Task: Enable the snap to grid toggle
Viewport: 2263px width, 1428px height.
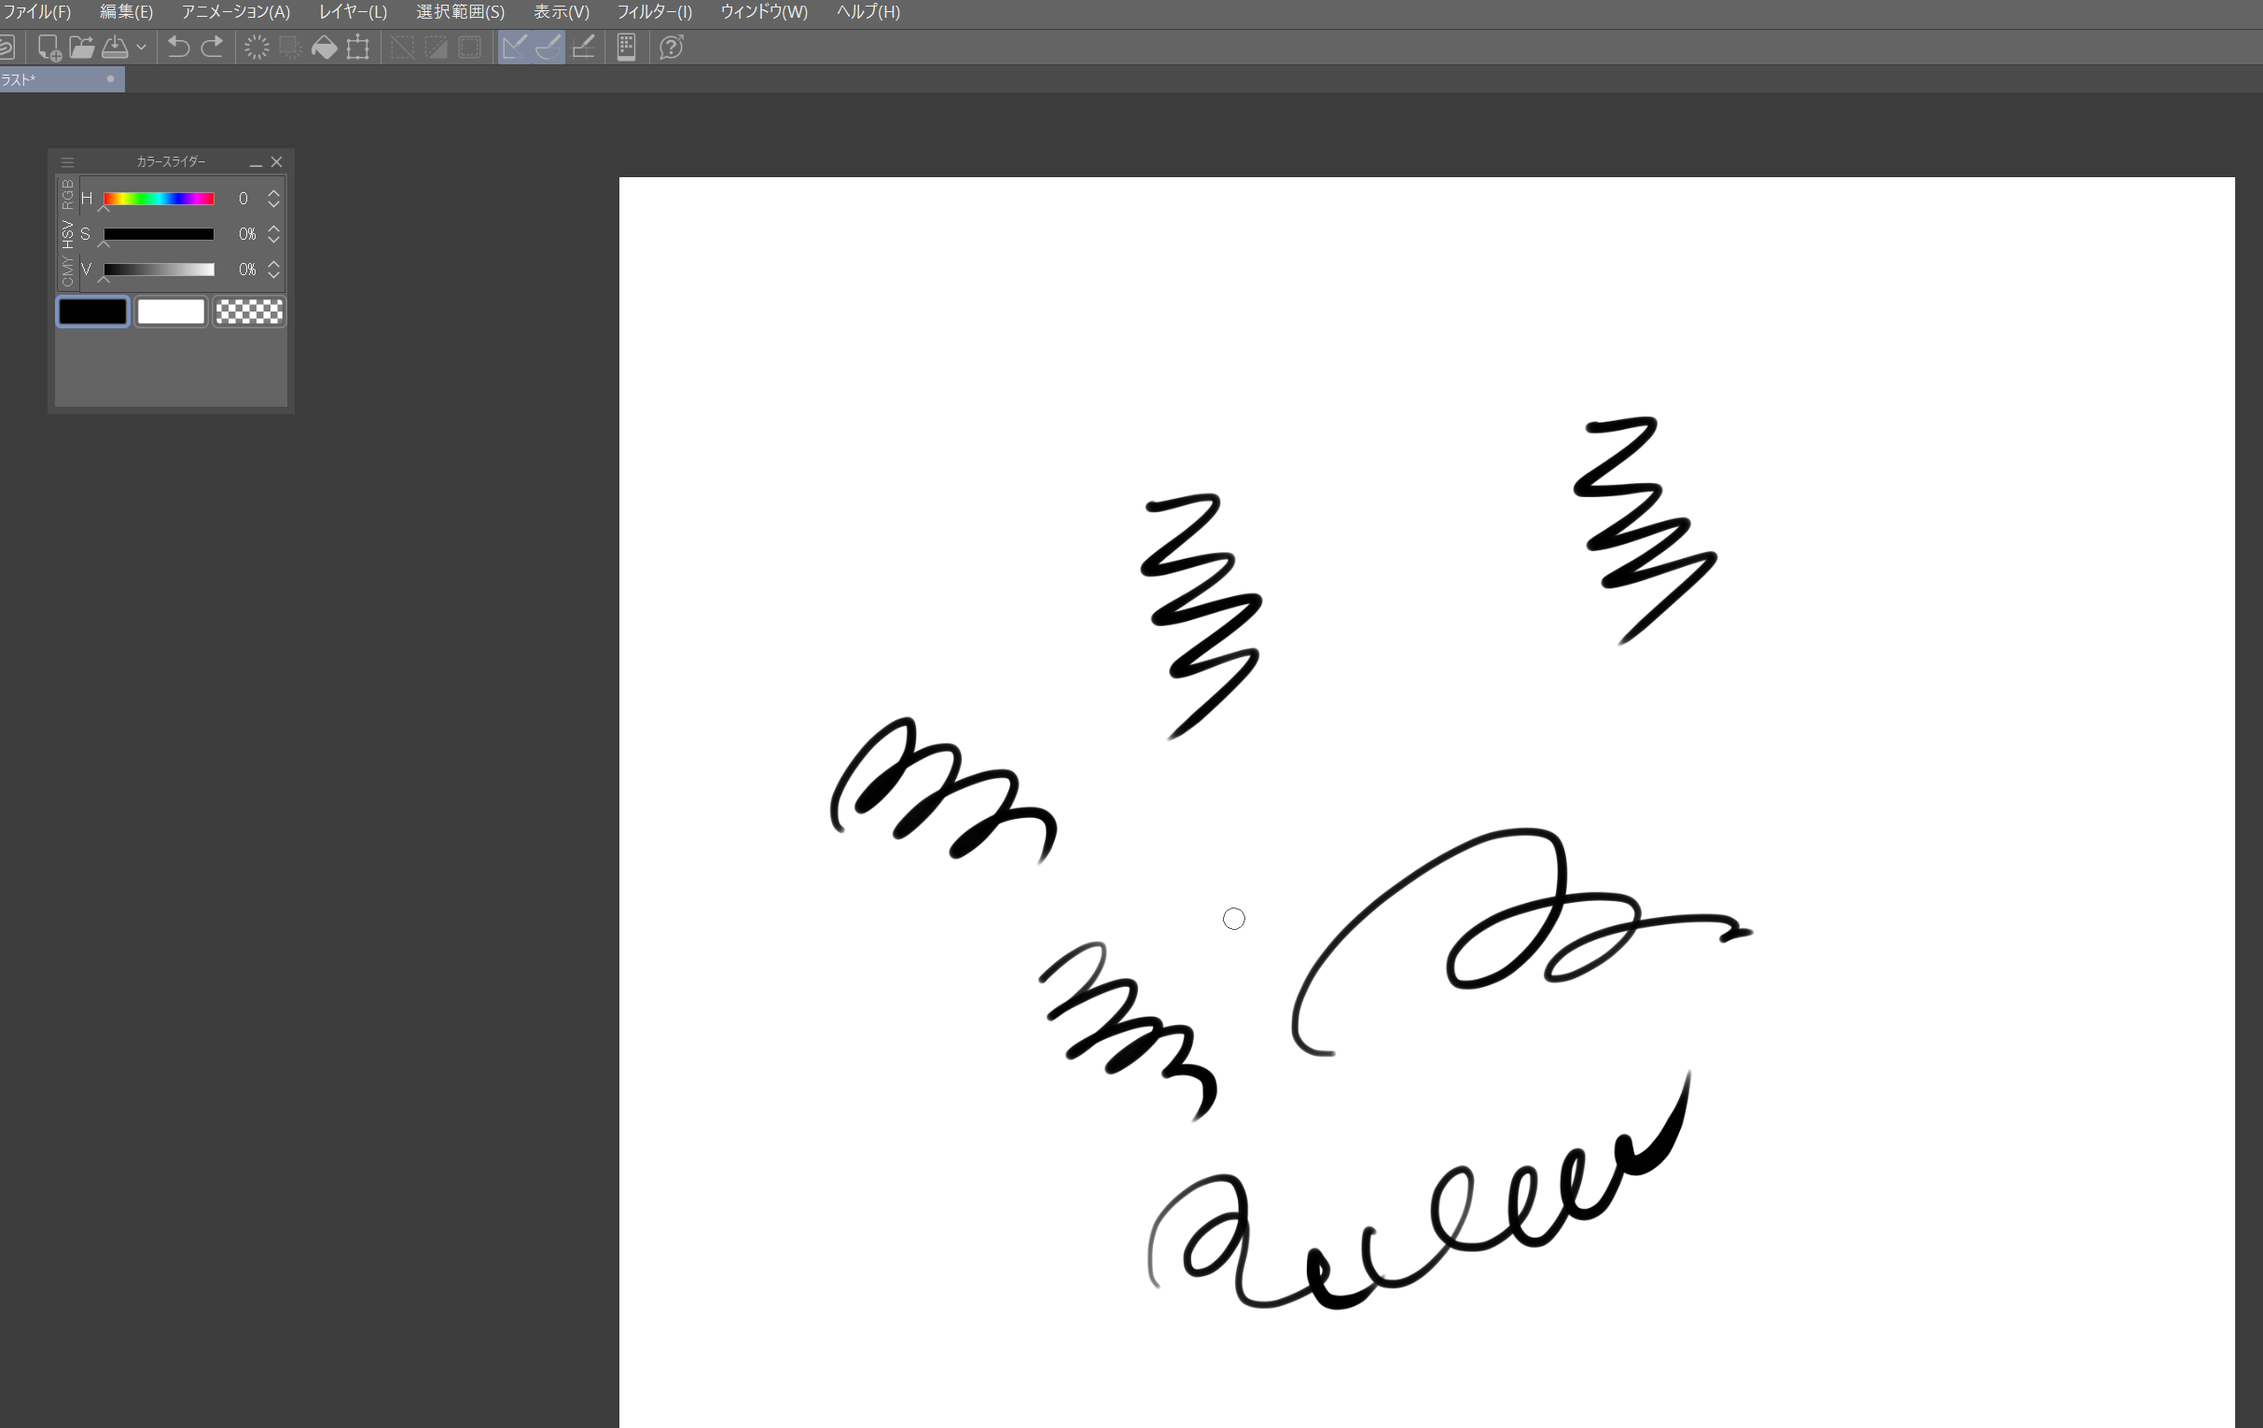Action: point(584,47)
